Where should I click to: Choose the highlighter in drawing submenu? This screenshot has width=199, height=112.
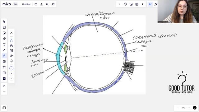(11, 45)
